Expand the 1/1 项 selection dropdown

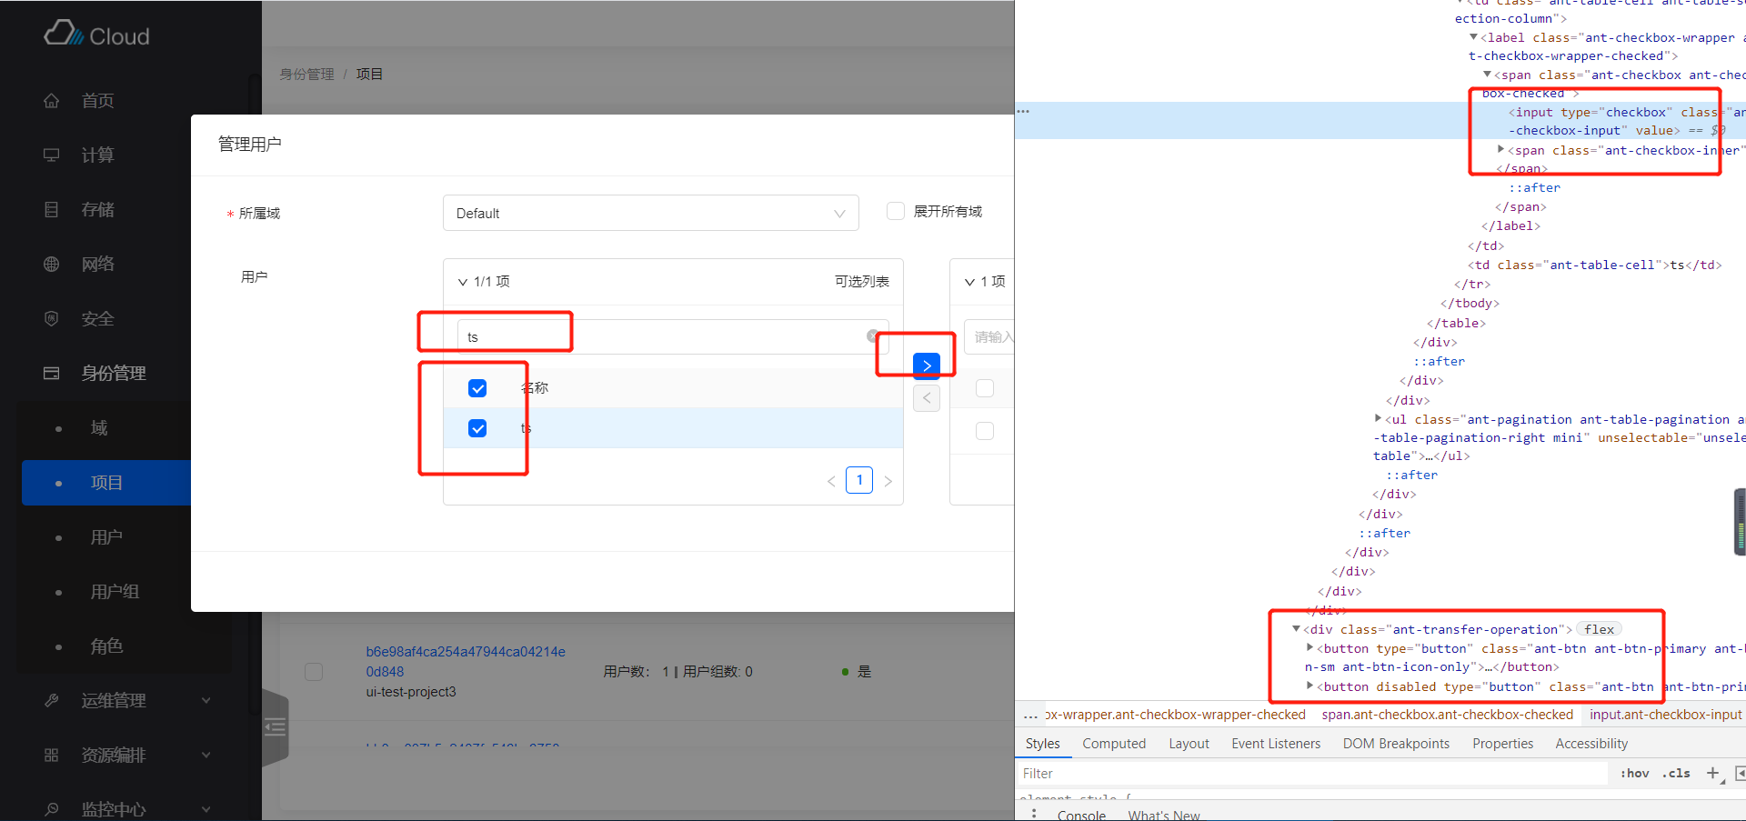tap(463, 282)
